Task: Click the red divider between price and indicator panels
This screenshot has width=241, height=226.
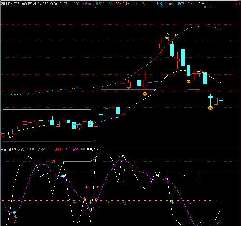Action: [x=120, y=147]
